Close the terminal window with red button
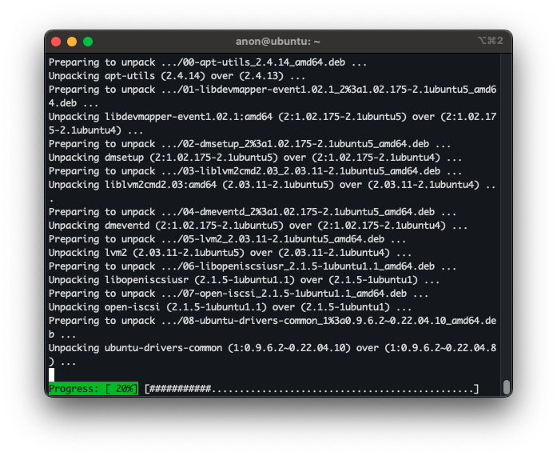The image size is (557, 456). coord(56,42)
